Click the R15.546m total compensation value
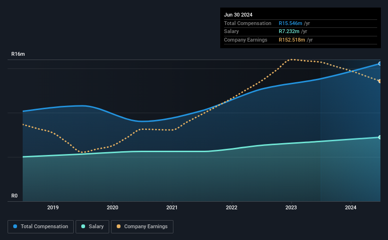 pos(291,23)
